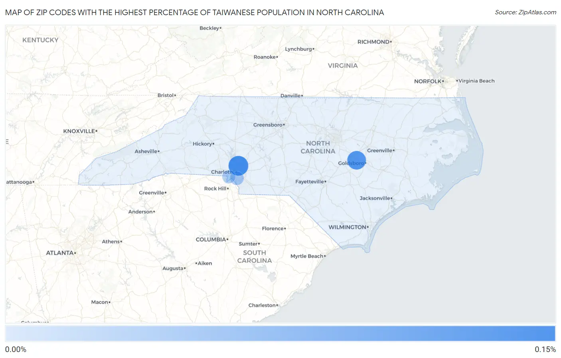Image resolution: width=561 pixels, height=358 pixels.
Task: Click the Virginia Beach label
Action: (476, 81)
